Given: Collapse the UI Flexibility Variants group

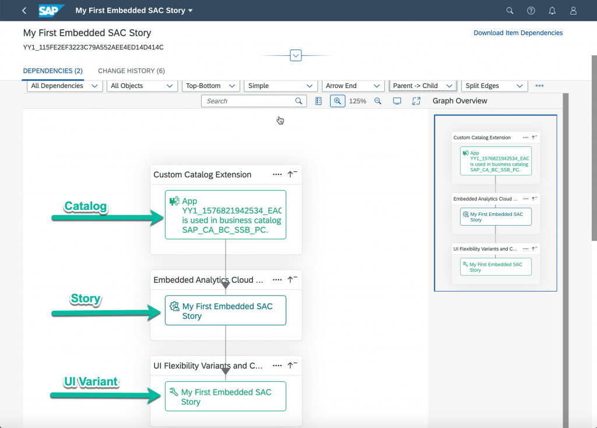Looking at the screenshot, I should click(x=292, y=365).
